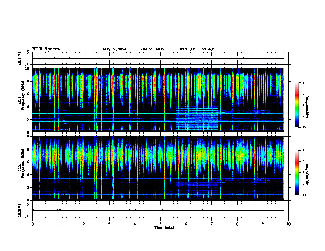Image resolution: width=325 pixels, height=251 pixels.
Task: Click time axis tick label '0'
Action: (32, 224)
